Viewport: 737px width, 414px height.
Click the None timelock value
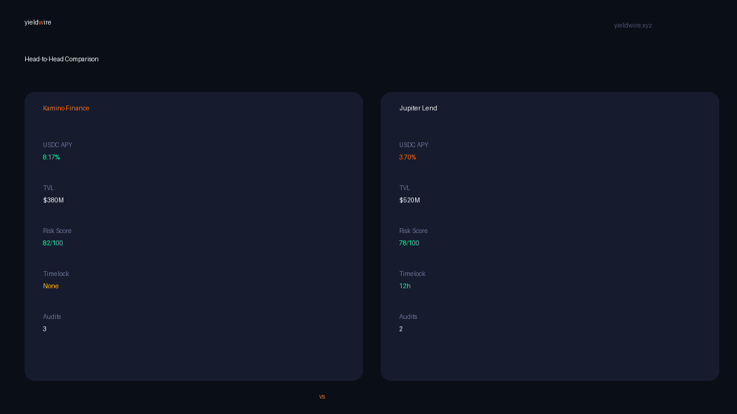(51, 286)
